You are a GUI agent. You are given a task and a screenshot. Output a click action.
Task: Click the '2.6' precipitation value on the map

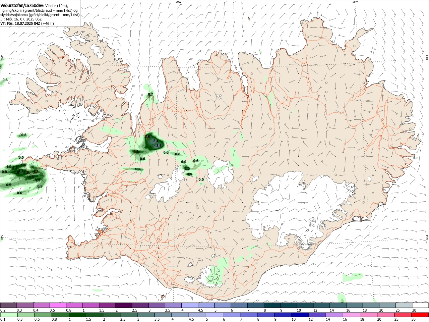[147, 136]
